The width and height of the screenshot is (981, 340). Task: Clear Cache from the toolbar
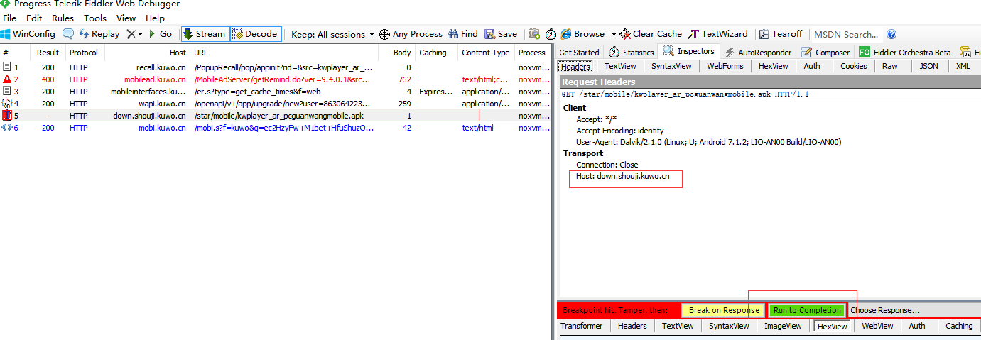pos(651,34)
